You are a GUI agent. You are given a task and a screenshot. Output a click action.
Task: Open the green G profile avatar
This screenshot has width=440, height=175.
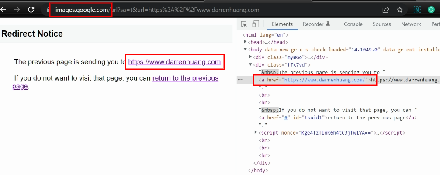click(431, 10)
